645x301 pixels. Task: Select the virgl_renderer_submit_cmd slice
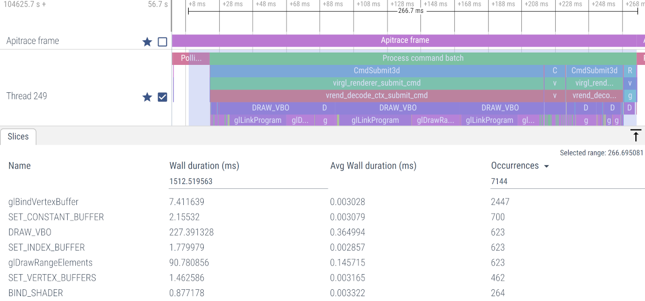[377, 83]
